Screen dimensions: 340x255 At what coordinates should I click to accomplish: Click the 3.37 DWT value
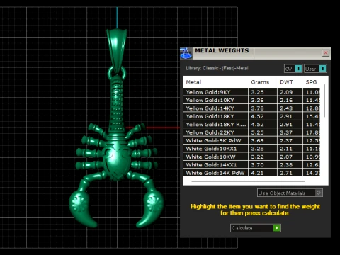click(x=286, y=132)
